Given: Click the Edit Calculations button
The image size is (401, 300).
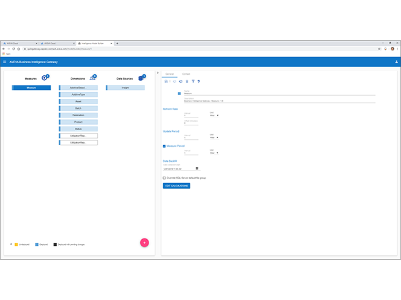Looking at the screenshot, I should point(176,186).
